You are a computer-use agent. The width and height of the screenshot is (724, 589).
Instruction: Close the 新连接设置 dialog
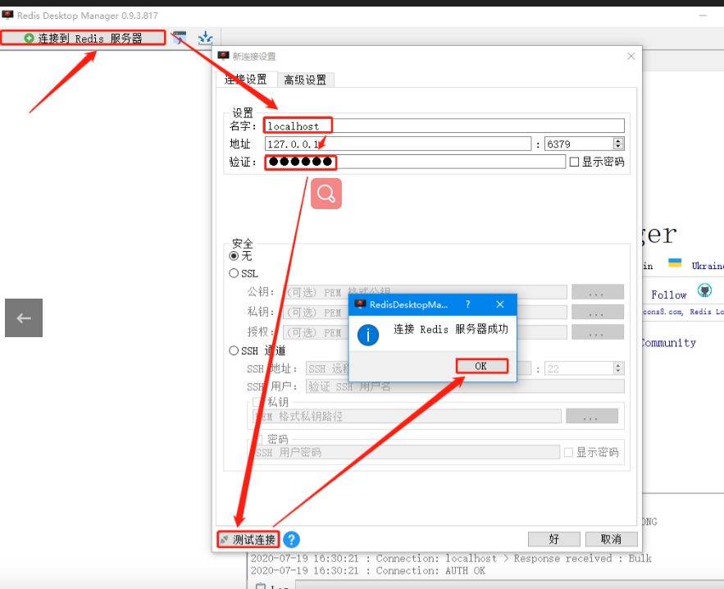(631, 57)
